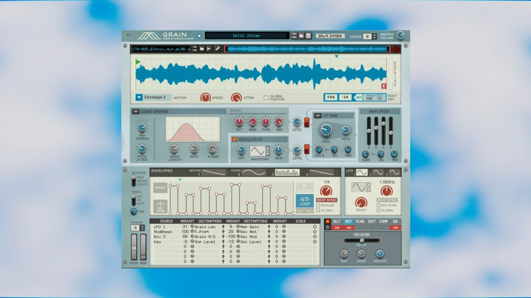Flip the PORTA off/on/auto switch
The height and width of the screenshot is (298, 531).
tap(134, 200)
